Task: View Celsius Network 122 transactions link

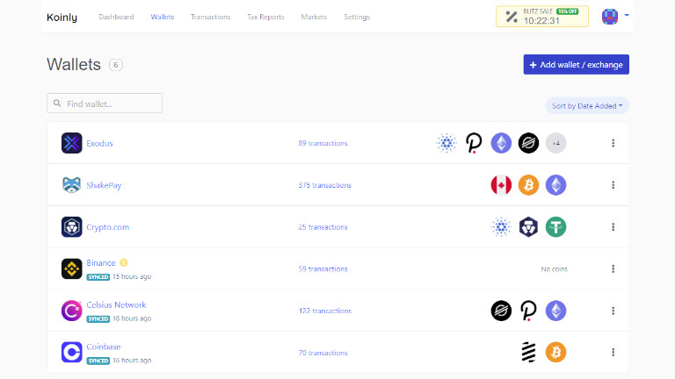Action: point(325,311)
